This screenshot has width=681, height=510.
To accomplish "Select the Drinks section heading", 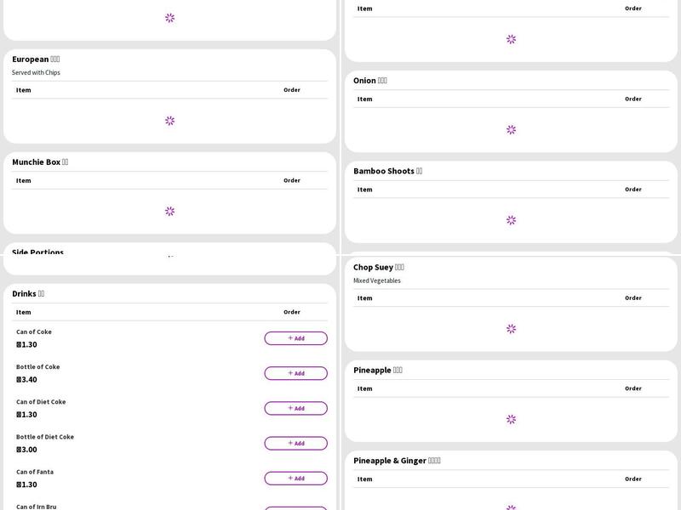I will [28, 293].
